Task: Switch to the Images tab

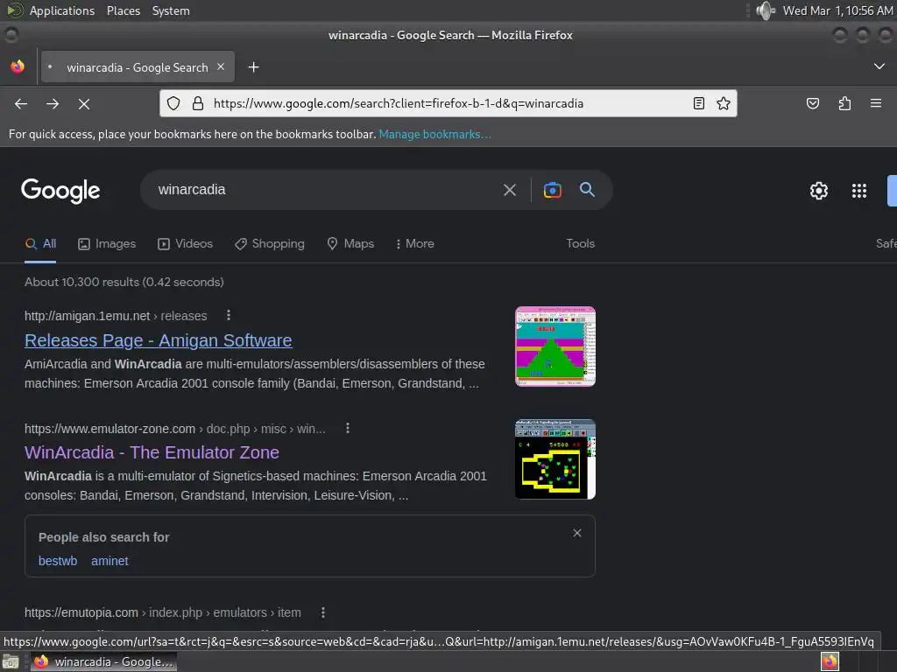Action: click(107, 244)
